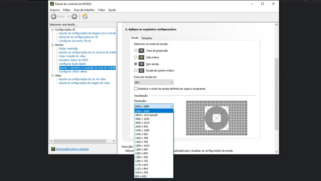The width and height of the screenshot is (321, 181).
Task: Open Visualizar status do HDCP
Action: click(x=73, y=60)
